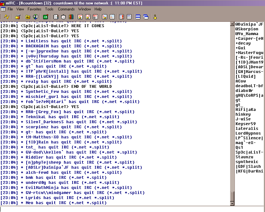Select Qs1 in the nick list
Viewport: 265px width, 212px height.
click(x=239, y=147)
